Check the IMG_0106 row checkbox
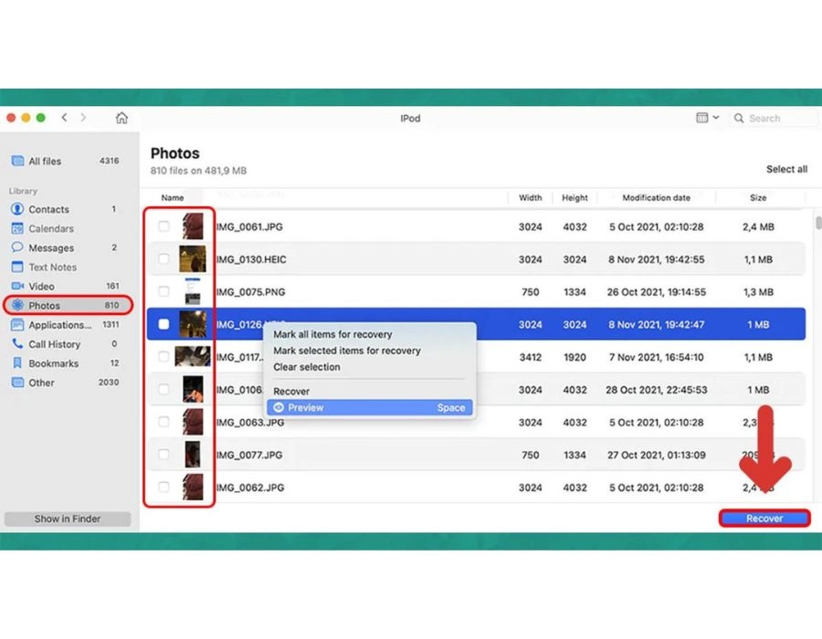This screenshot has height=639, width=822. point(163,389)
